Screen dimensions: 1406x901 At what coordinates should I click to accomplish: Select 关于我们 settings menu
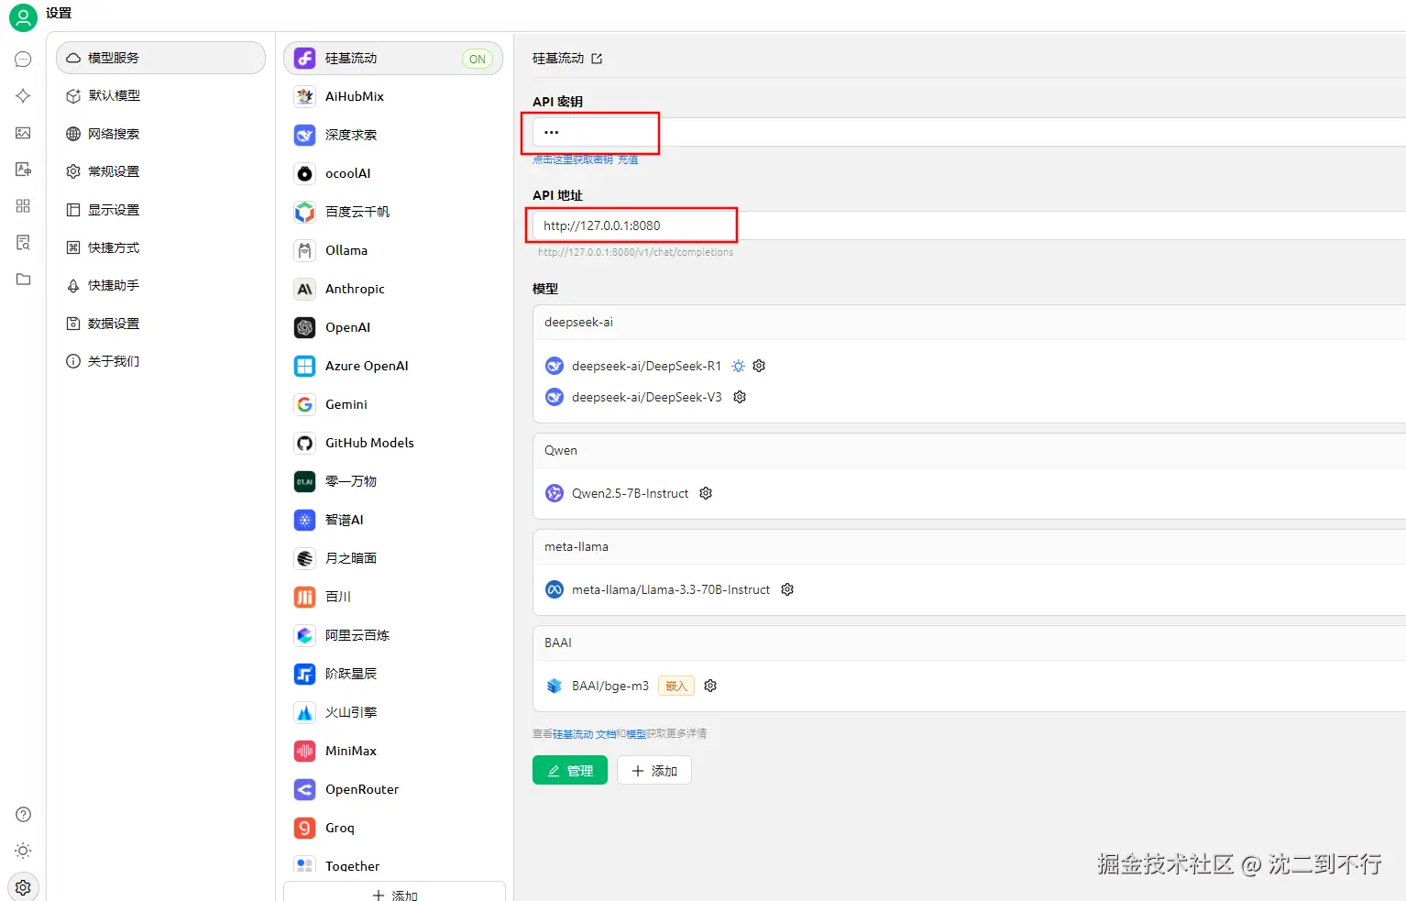(x=160, y=361)
